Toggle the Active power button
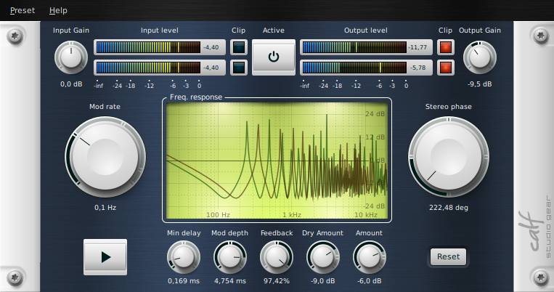The height and width of the screenshot is (292, 554). (274, 57)
